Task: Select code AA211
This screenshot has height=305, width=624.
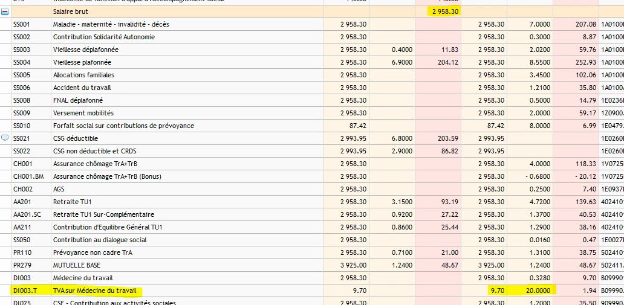Action: [x=22, y=227]
